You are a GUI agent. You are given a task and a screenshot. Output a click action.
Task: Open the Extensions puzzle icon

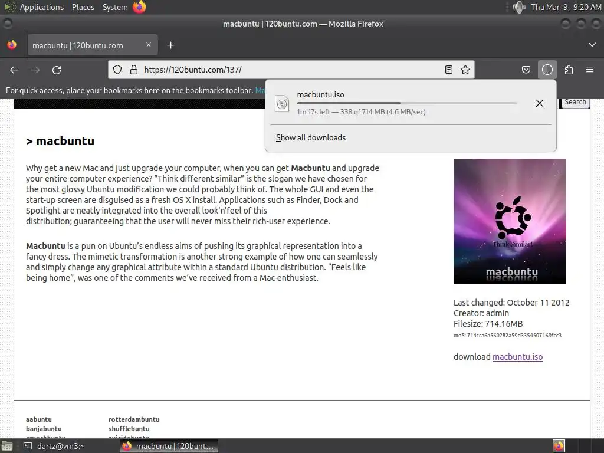pos(569,70)
